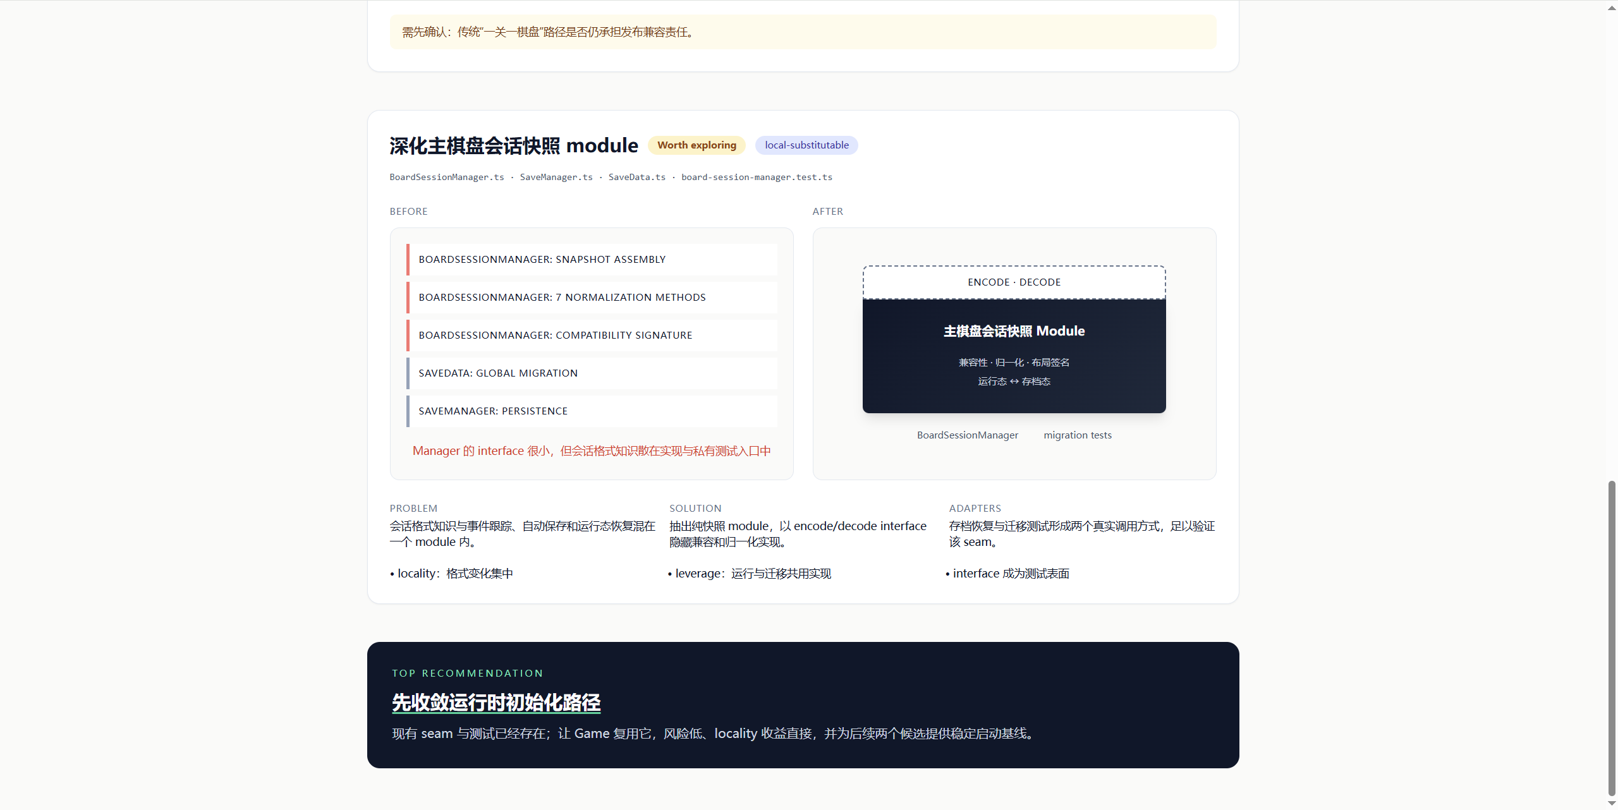Click the 兼容性 · 归一化 · 布局签名 line
1618x810 pixels.
[x=1014, y=363]
